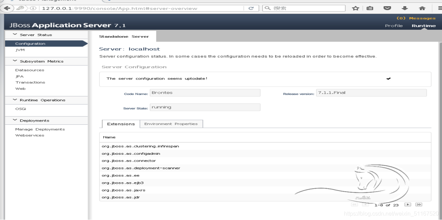This screenshot has width=442, height=220.
Task: Click the Release version field
Action: pyautogui.click(x=371, y=93)
